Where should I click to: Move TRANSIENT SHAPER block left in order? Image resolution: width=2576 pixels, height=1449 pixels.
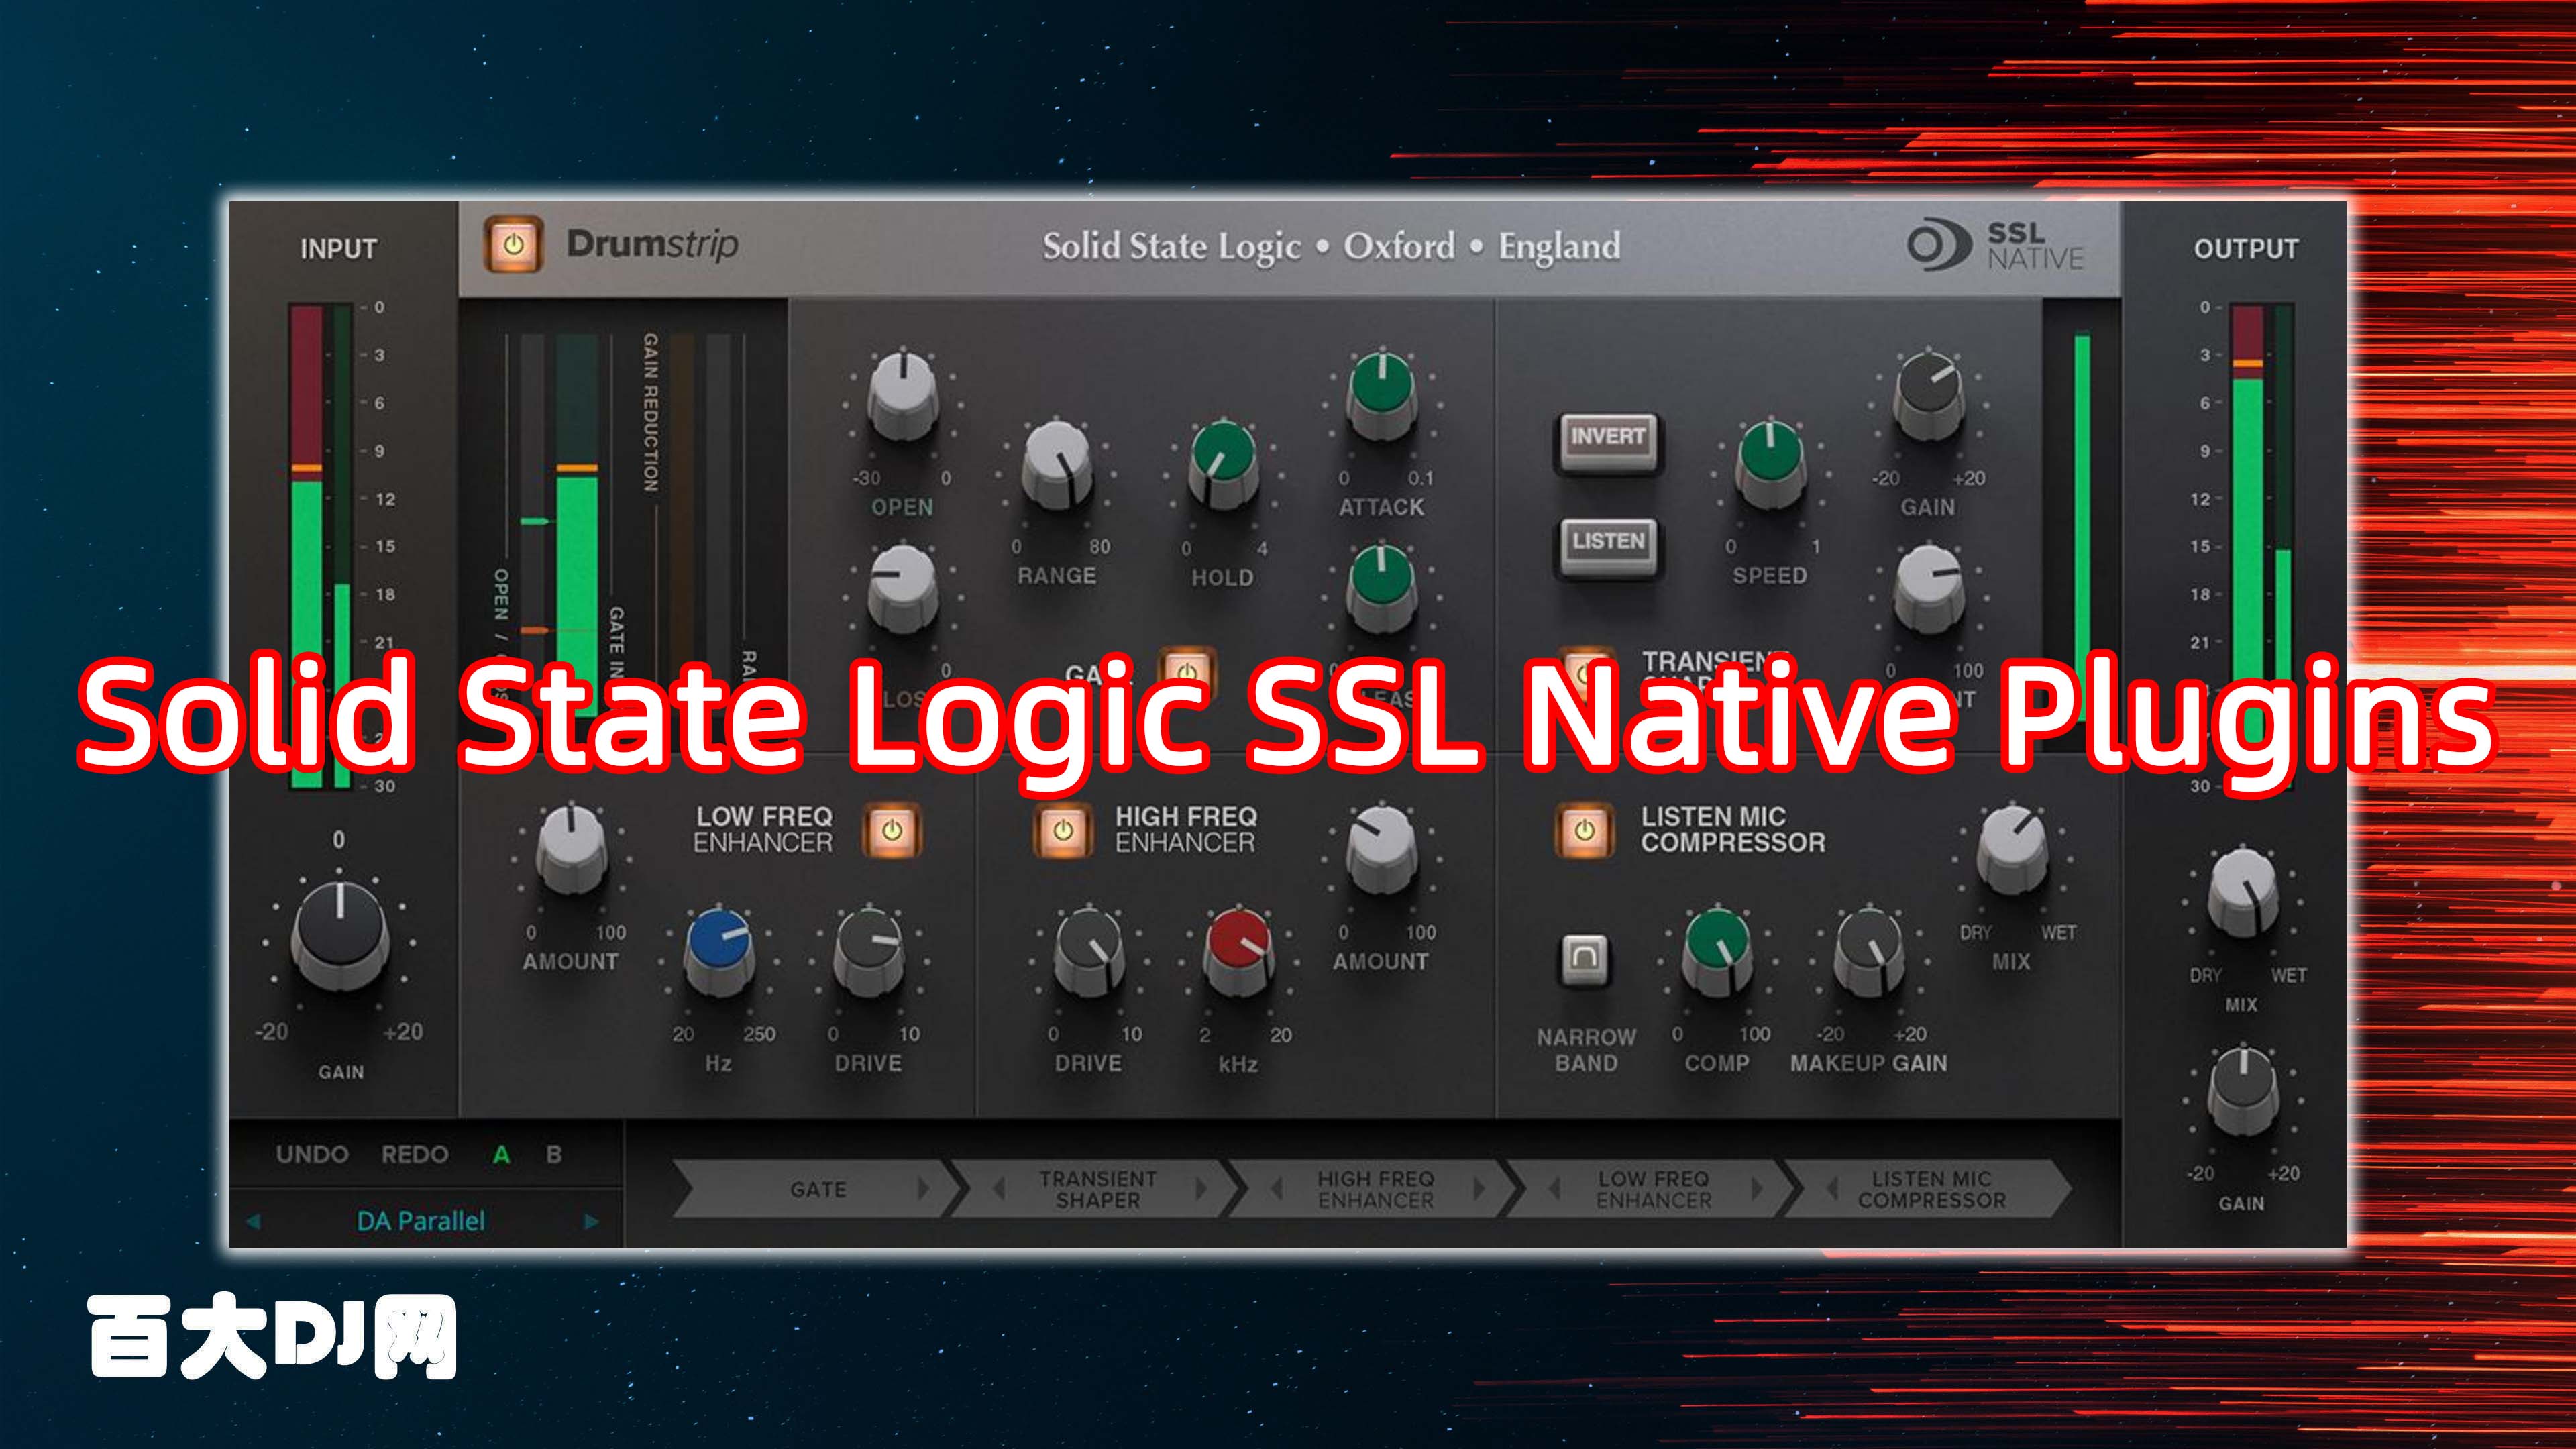(x=998, y=1189)
